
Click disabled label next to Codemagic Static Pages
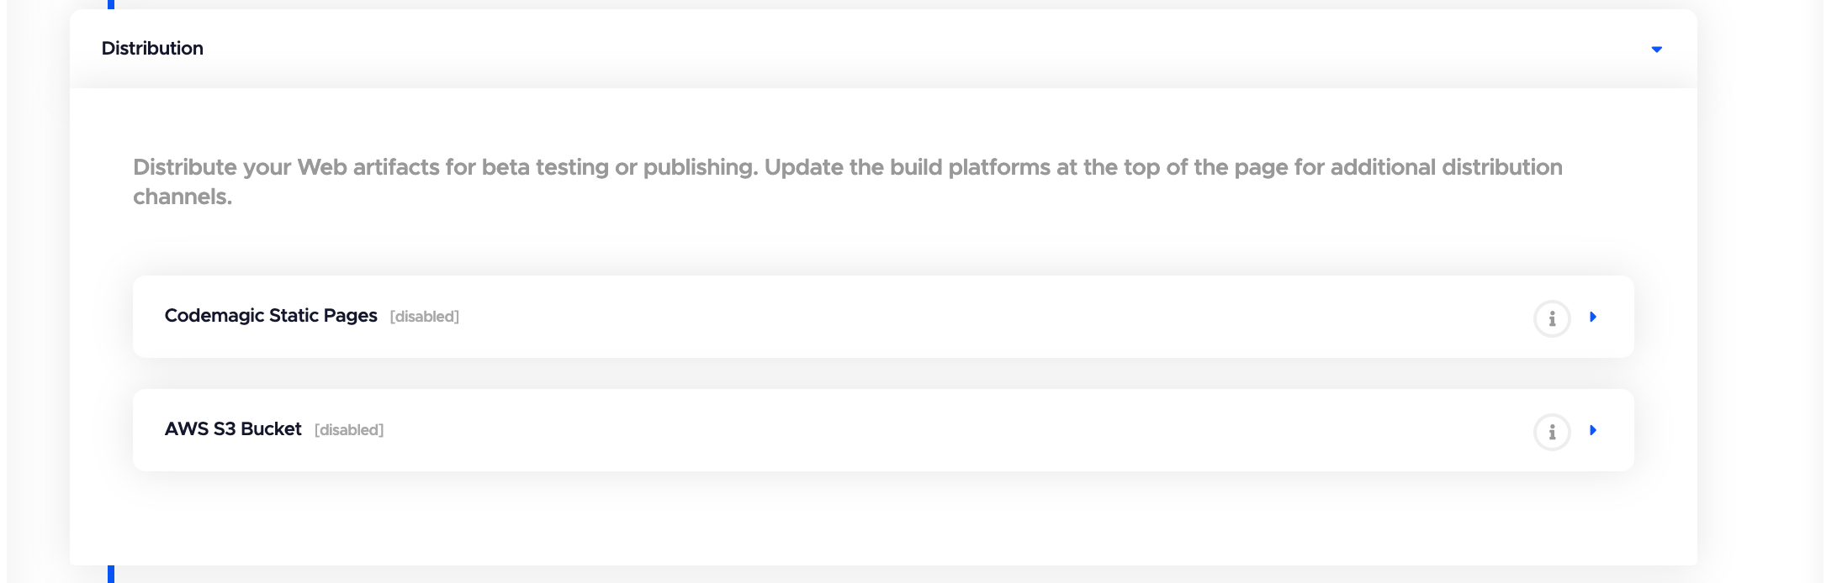424,317
